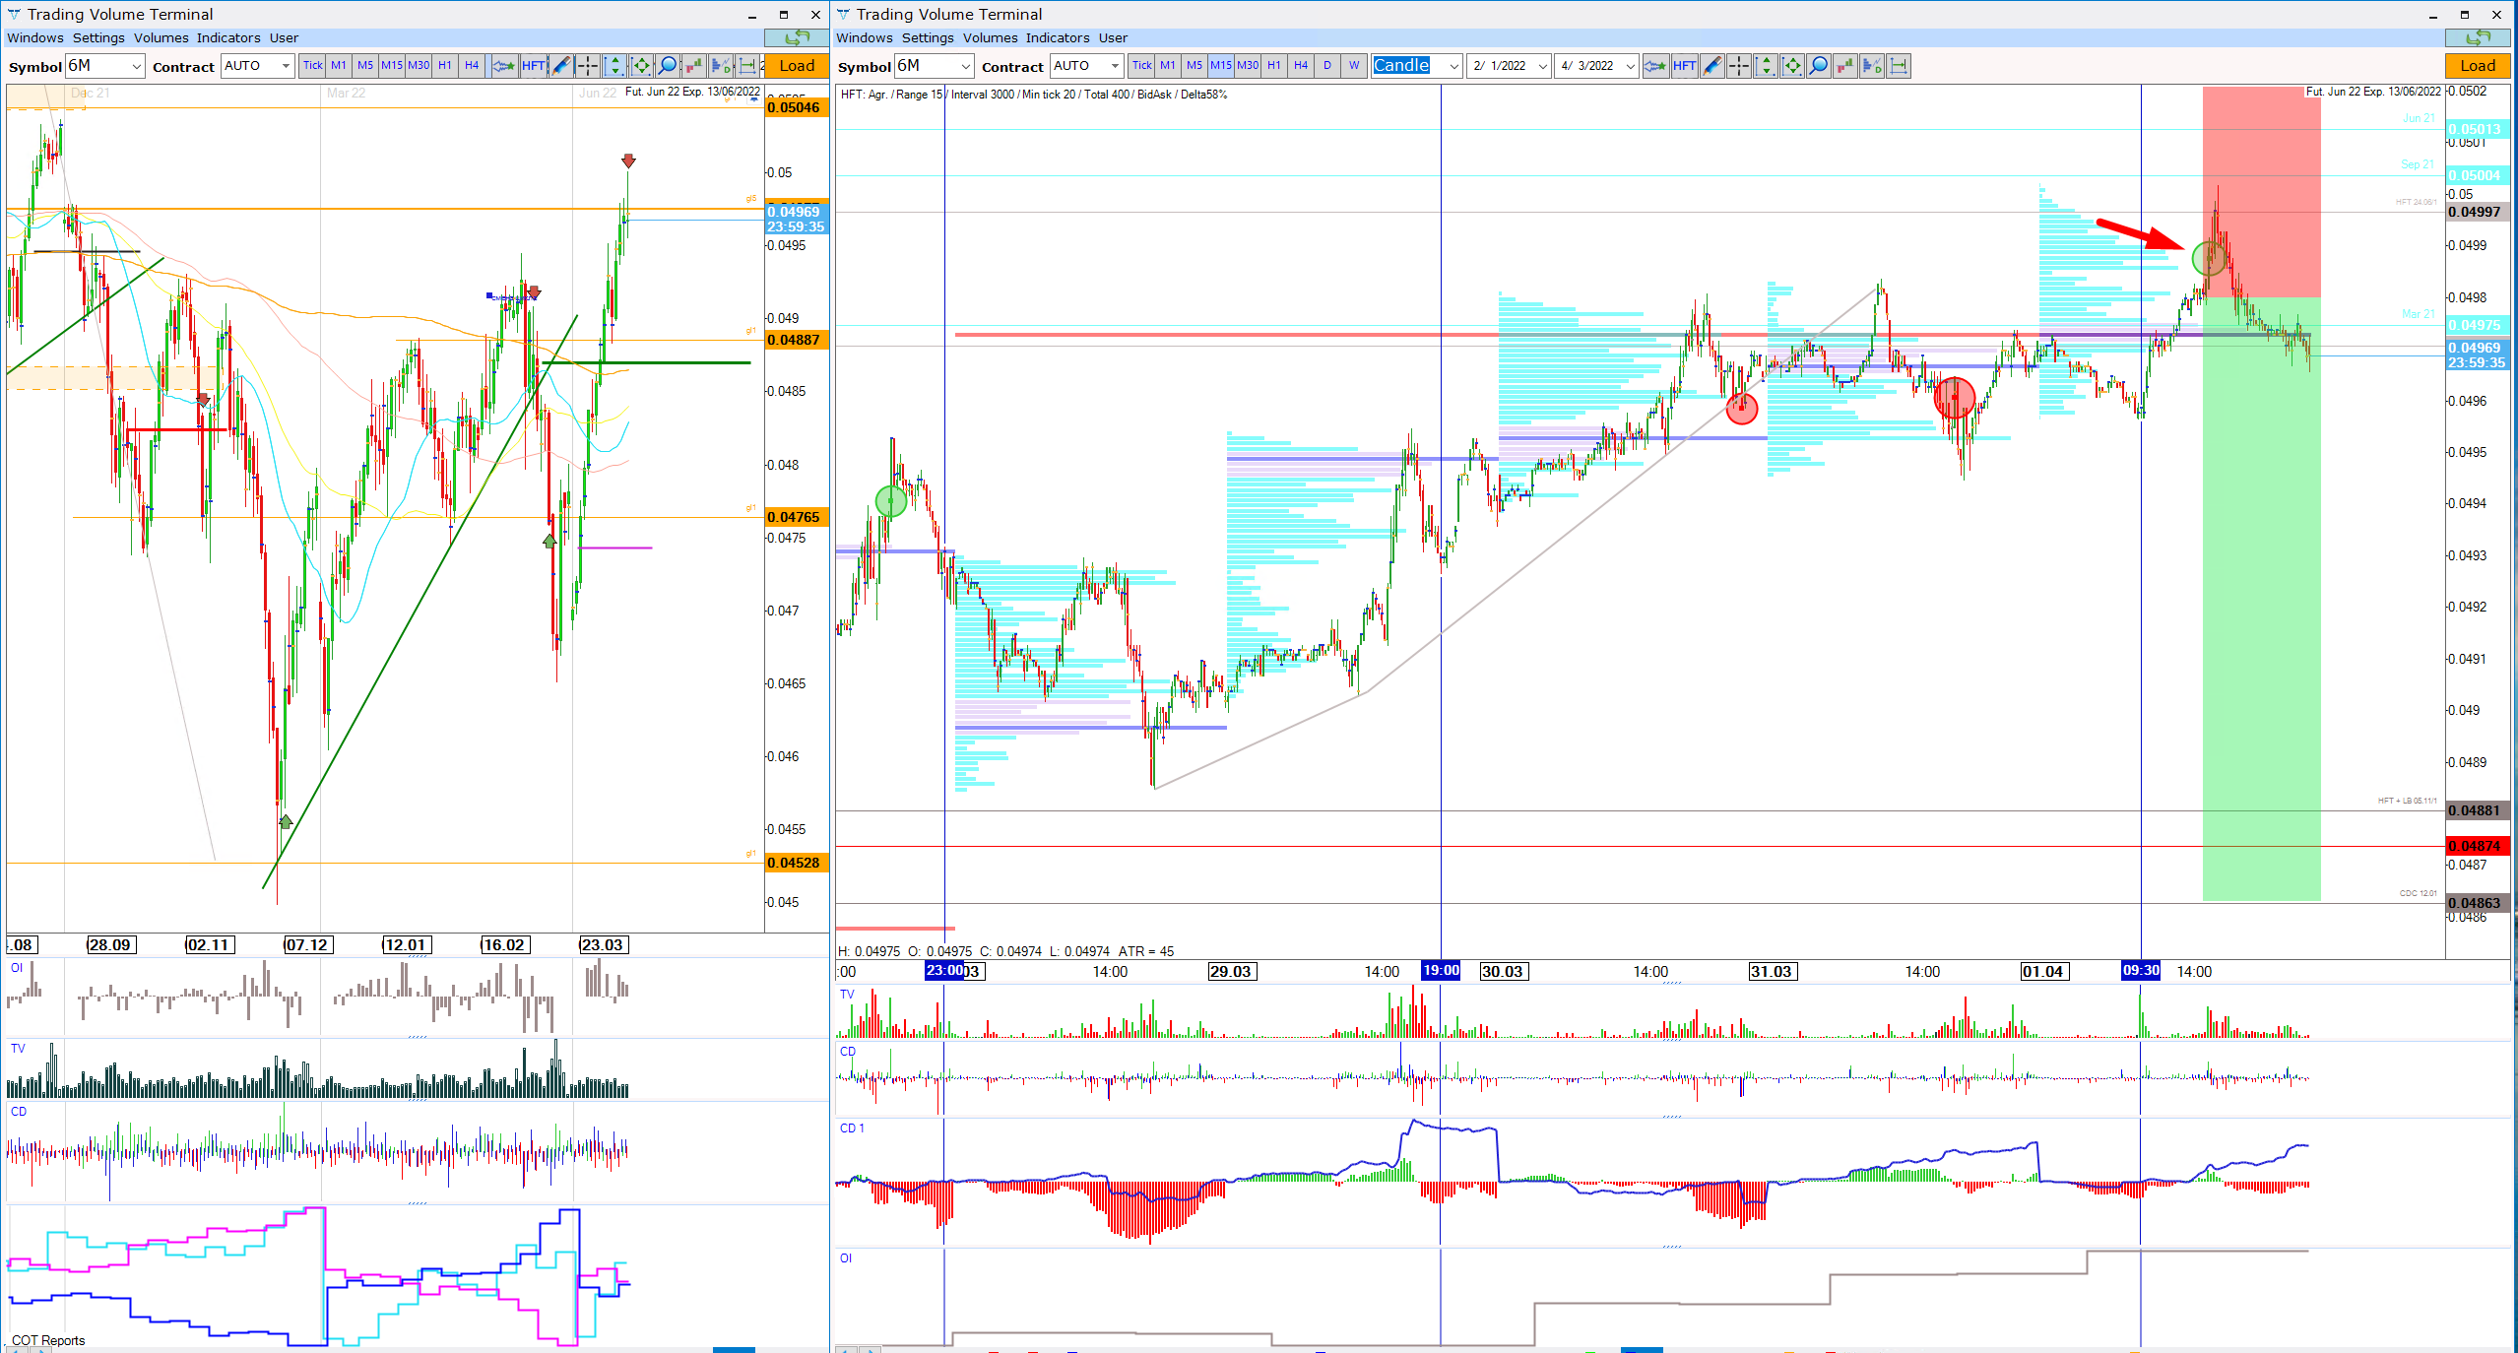The image size is (2518, 1353).
Task: Click the HFT icon in the right terminal toolbar
Action: coord(1684,66)
